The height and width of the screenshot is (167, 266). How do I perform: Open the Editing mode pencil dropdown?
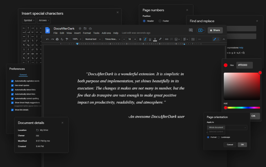[x=216, y=39]
